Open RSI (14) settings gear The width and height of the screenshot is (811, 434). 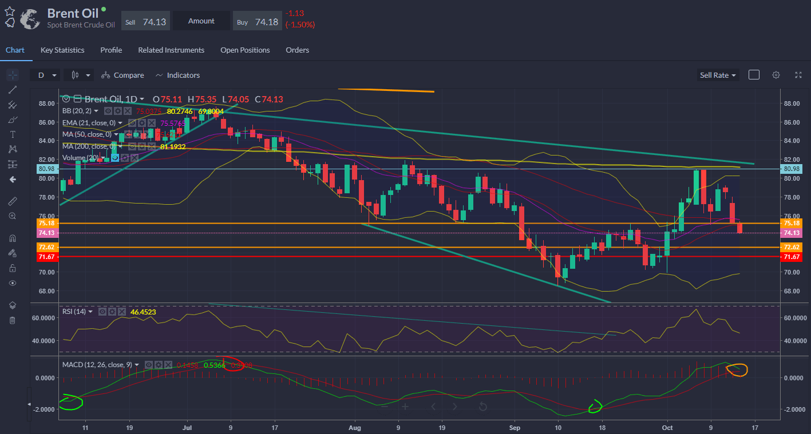pyautogui.click(x=112, y=312)
